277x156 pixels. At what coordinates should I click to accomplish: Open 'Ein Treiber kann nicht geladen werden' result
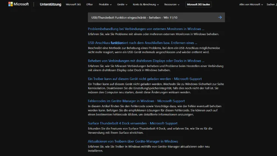[x=145, y=79]
